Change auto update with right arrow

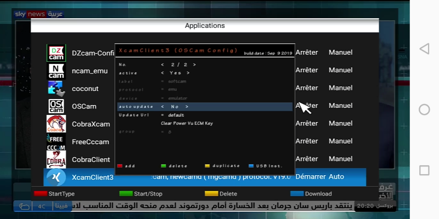click(x=187, y=107)
